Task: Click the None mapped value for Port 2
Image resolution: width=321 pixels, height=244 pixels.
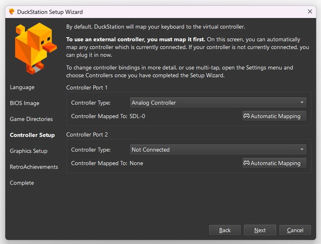Action: click(x=136, y=163)
